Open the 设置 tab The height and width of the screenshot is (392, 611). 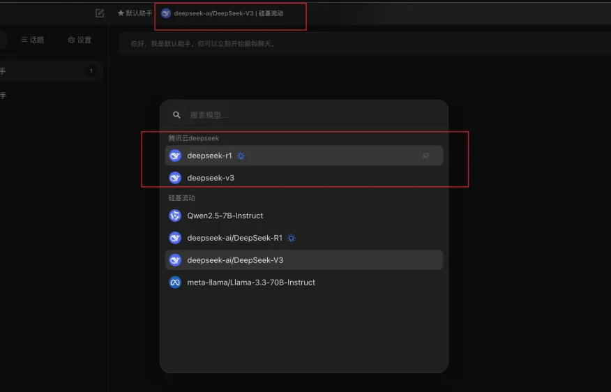point(80,40)
